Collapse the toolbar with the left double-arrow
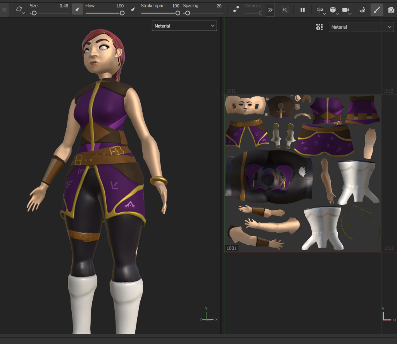Screen dimensions: 397x344 pos(5,10)
